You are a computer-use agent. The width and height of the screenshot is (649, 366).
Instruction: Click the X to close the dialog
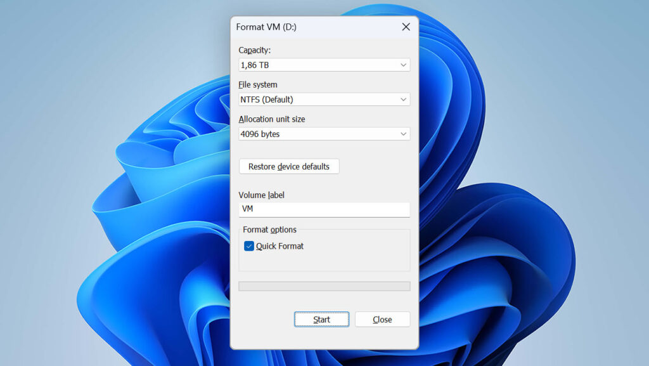(406, 27)
